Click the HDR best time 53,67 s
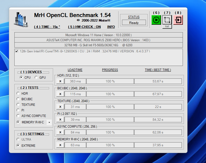 click(x=158, y=81)
